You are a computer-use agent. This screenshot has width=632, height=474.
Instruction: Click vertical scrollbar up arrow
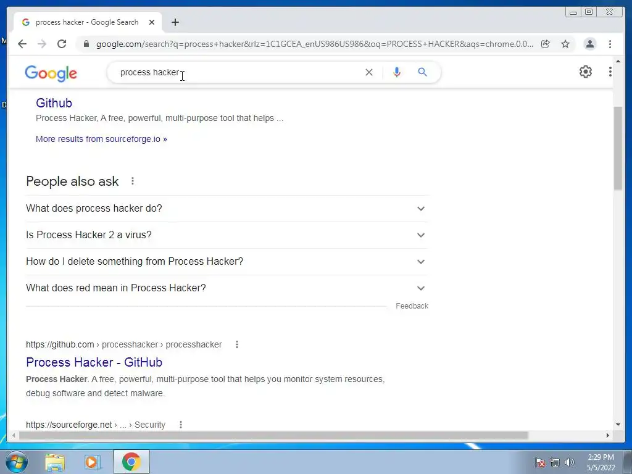pyautogui.click(x=618, y=61)
